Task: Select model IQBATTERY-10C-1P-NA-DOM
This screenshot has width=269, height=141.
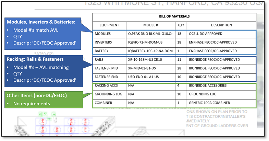Action: tap(150, 51)
